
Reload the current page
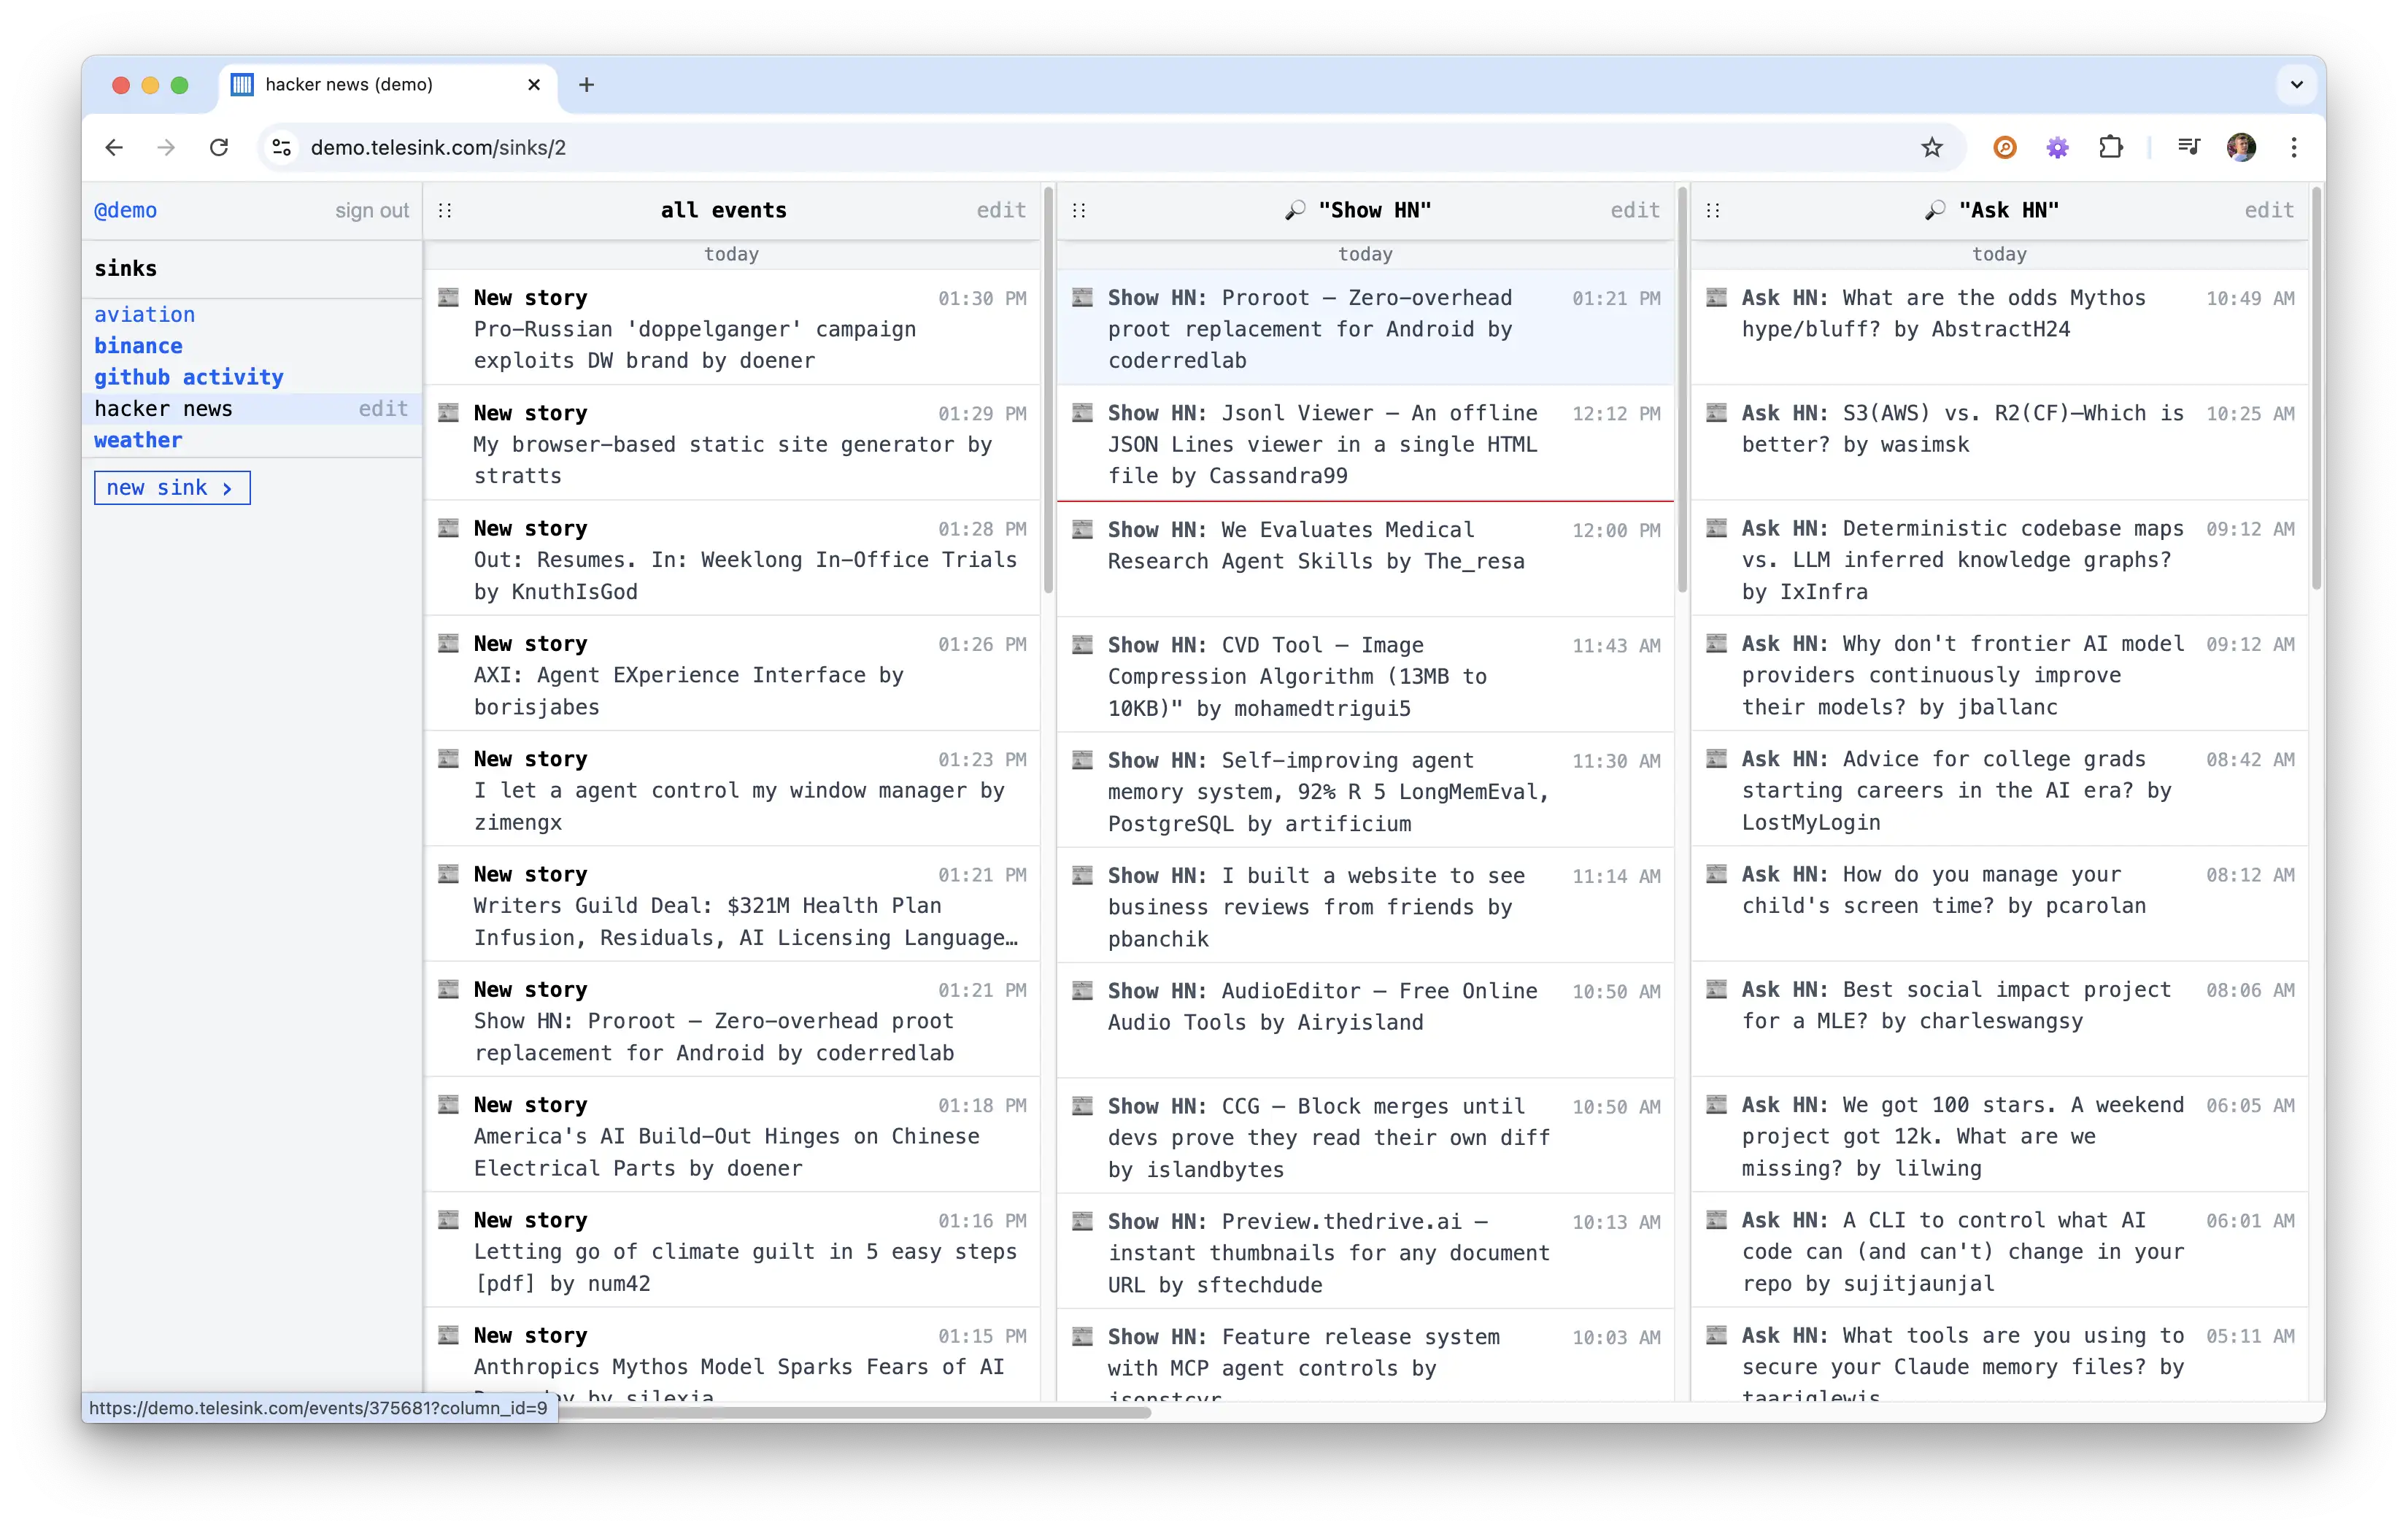tap(219, 147)
